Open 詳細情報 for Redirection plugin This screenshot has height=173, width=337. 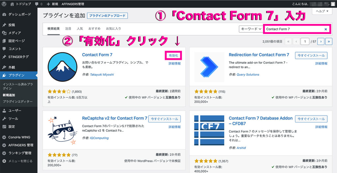click(321, 63)
